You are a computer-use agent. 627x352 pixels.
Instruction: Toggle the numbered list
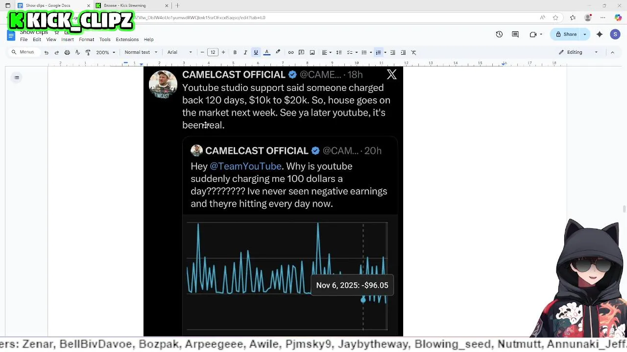[x=378, y=52]
